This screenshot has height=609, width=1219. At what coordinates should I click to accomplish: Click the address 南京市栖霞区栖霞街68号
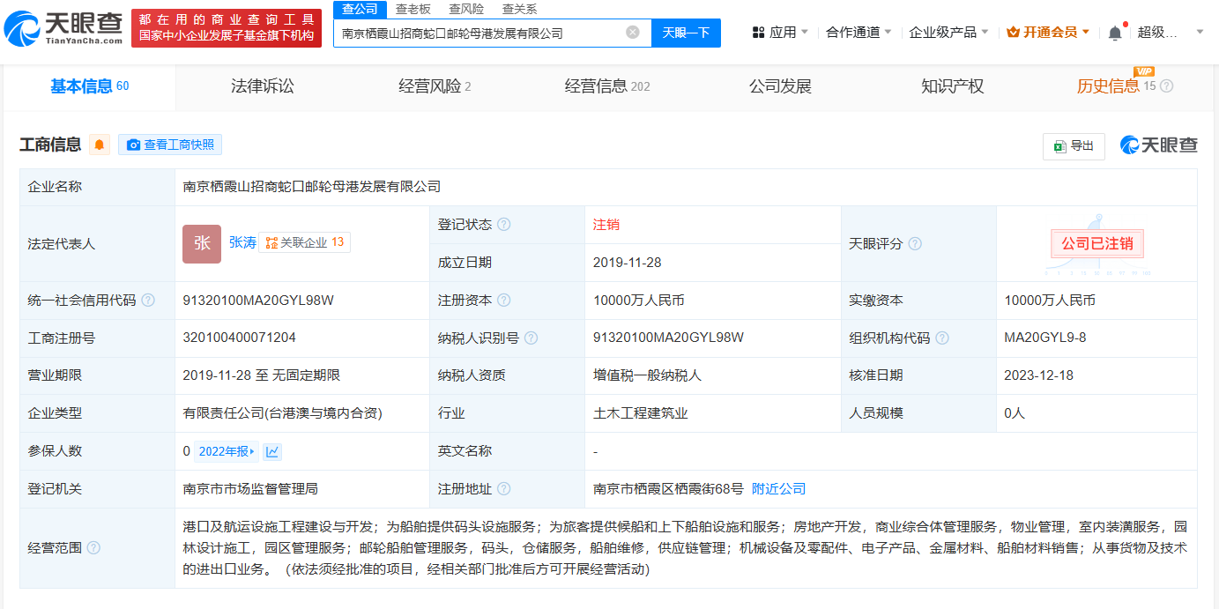click(668, 489)
